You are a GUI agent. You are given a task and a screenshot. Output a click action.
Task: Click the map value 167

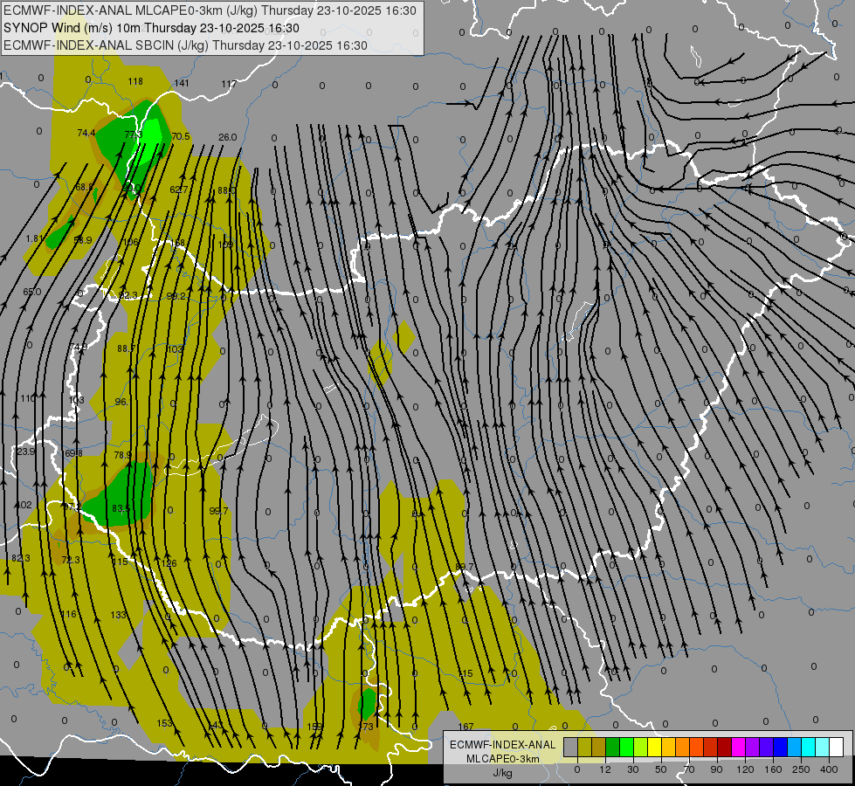(x=465, y=727)
